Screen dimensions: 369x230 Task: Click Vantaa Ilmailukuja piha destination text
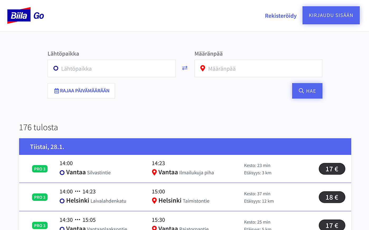point(186,172)
